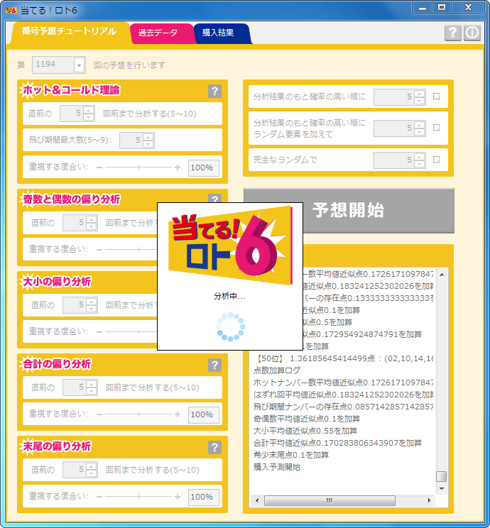This screenshot has width=490, height=528.
Task: Maximize the 当てる!ロト6 window
Action: click(x=442, y=8)
